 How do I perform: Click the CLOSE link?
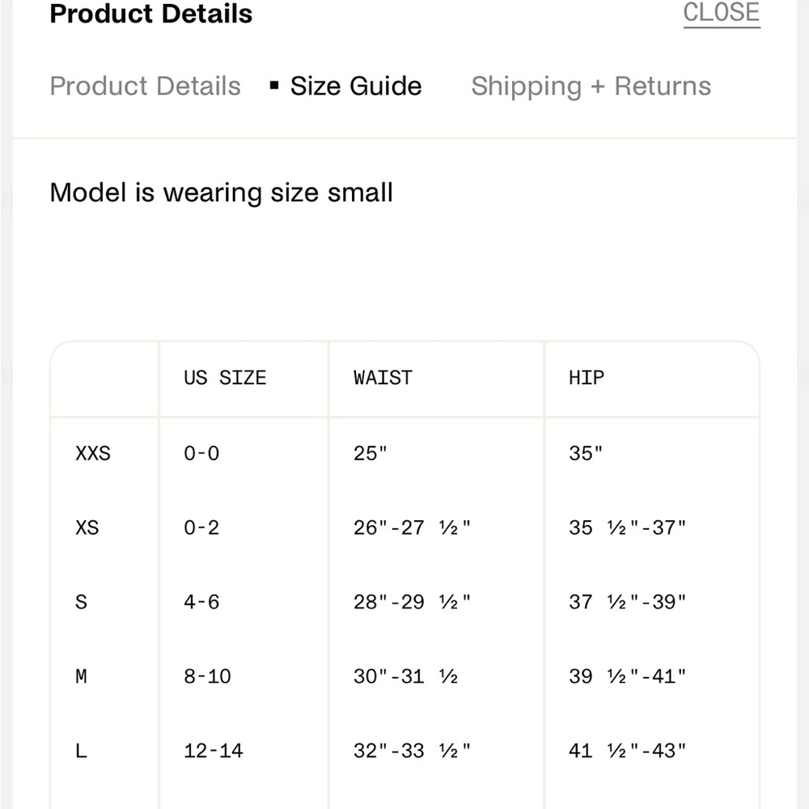pyautogui.click(x=722, y=12)
